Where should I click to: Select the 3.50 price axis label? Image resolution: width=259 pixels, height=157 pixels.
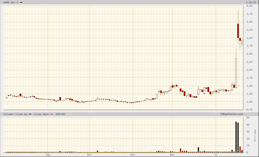249,22
